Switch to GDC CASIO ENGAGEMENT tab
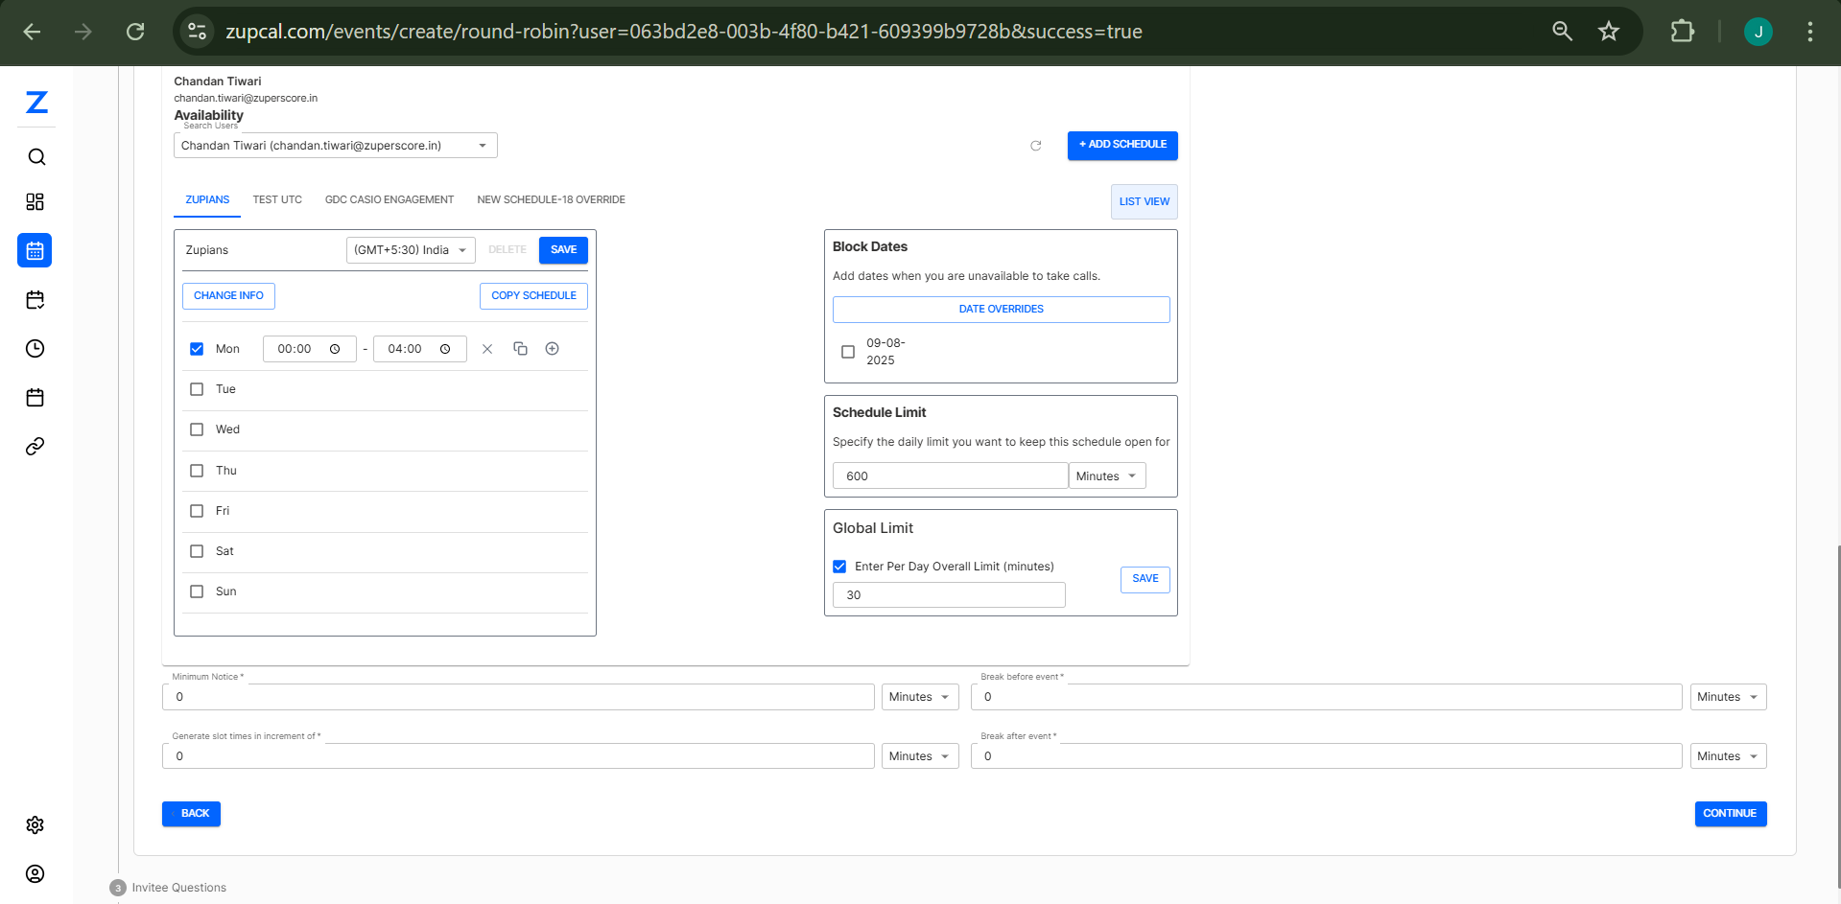 tap(389, 200)
